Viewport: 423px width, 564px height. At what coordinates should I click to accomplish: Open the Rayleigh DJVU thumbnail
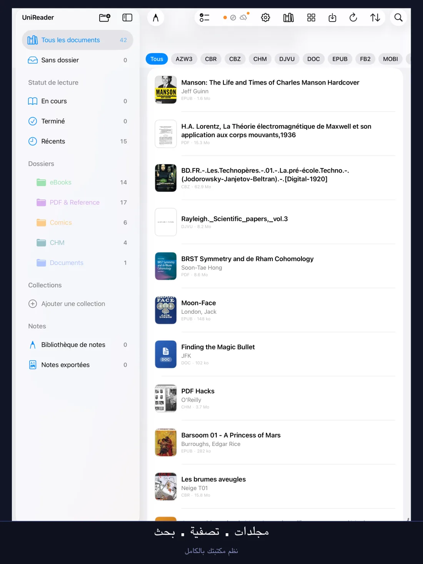coord(166,222)
